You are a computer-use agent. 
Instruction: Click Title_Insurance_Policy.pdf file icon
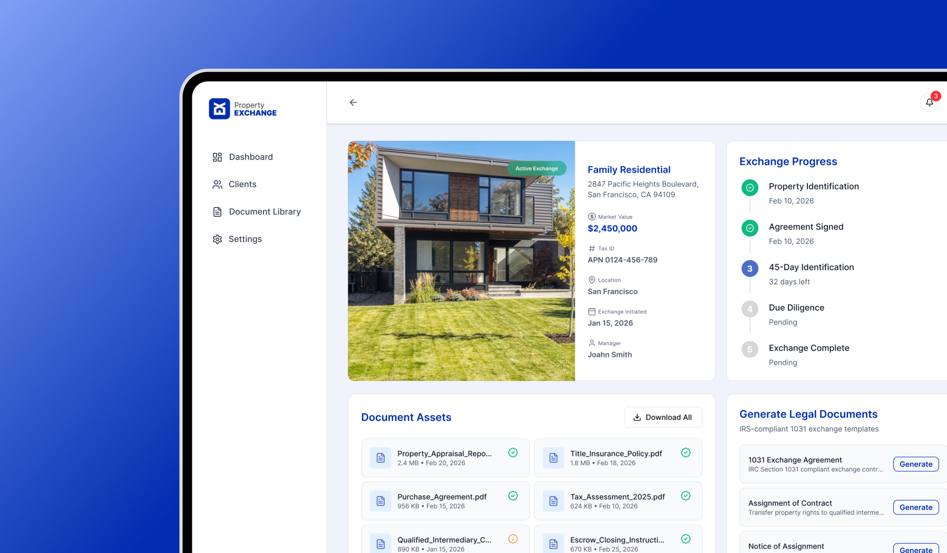[553, 458]
